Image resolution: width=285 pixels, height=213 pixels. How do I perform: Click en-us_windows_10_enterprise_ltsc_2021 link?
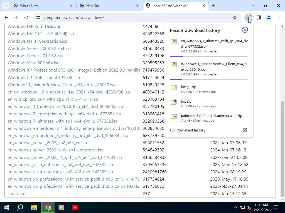[x=69, y=92]
